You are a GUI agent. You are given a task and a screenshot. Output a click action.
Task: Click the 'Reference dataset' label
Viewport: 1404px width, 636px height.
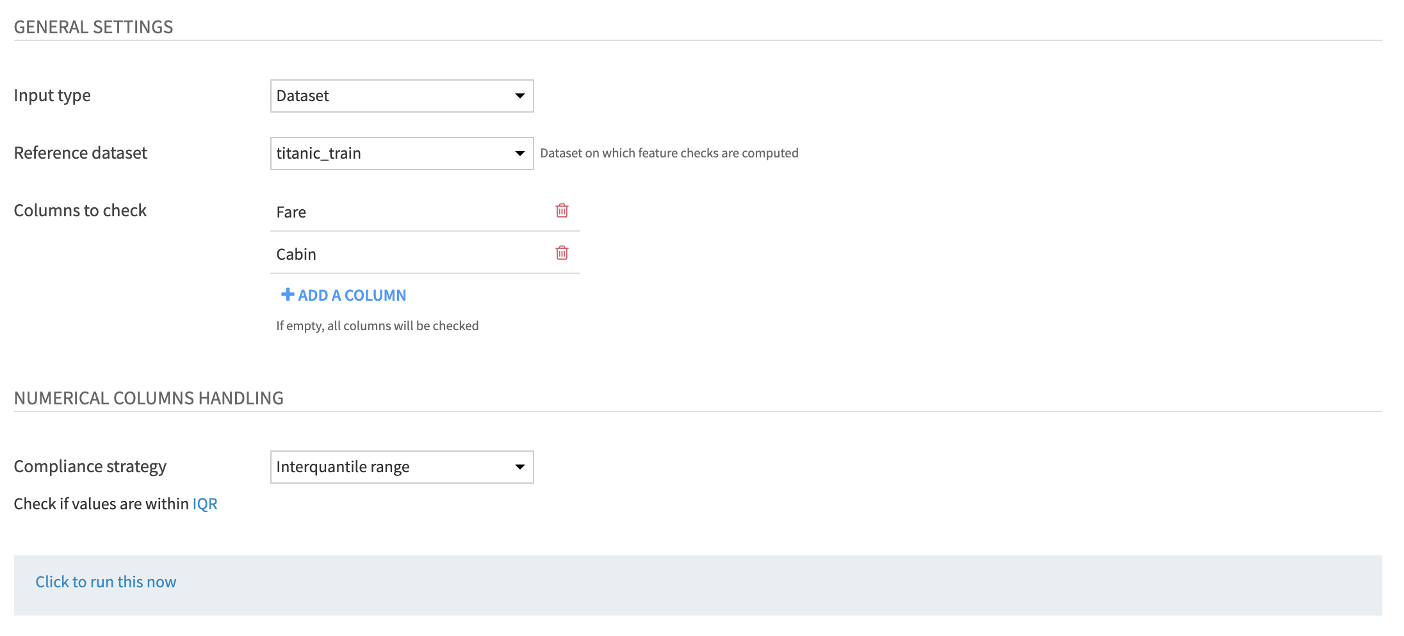(81, 153)
